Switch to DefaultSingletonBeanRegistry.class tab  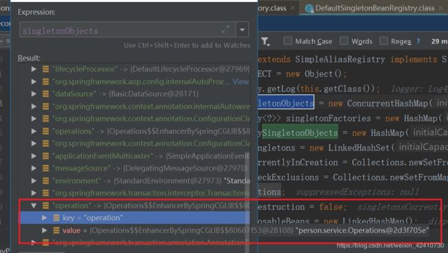374,8
